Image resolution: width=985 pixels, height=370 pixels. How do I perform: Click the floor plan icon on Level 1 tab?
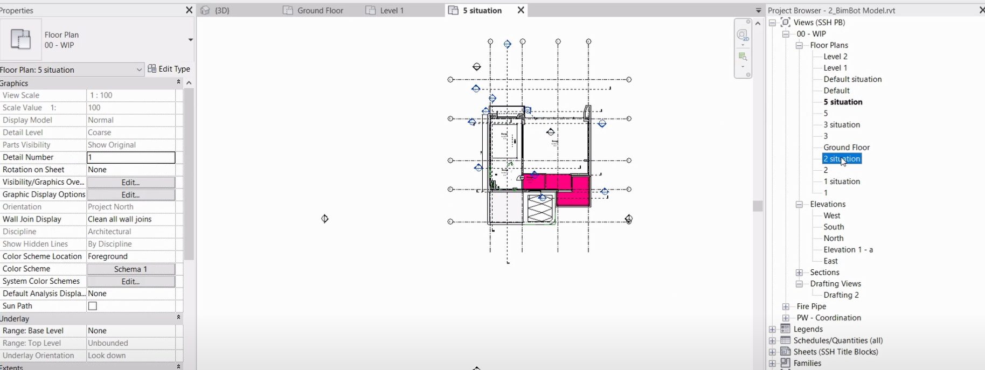[371, 10]
